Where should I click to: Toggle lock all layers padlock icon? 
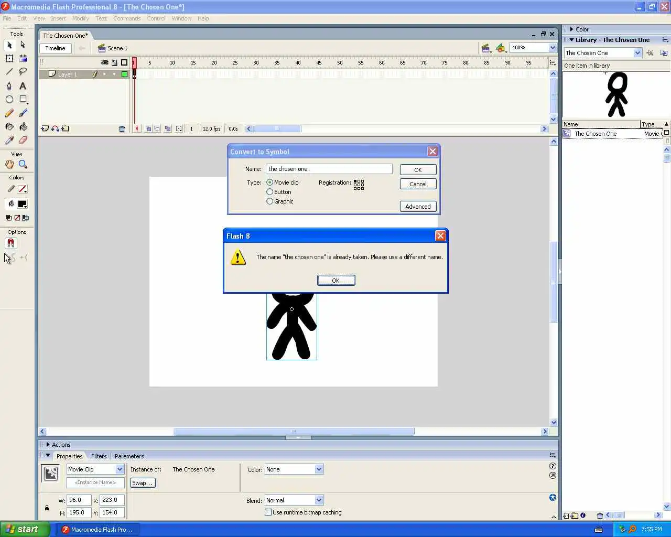(114, 62)
